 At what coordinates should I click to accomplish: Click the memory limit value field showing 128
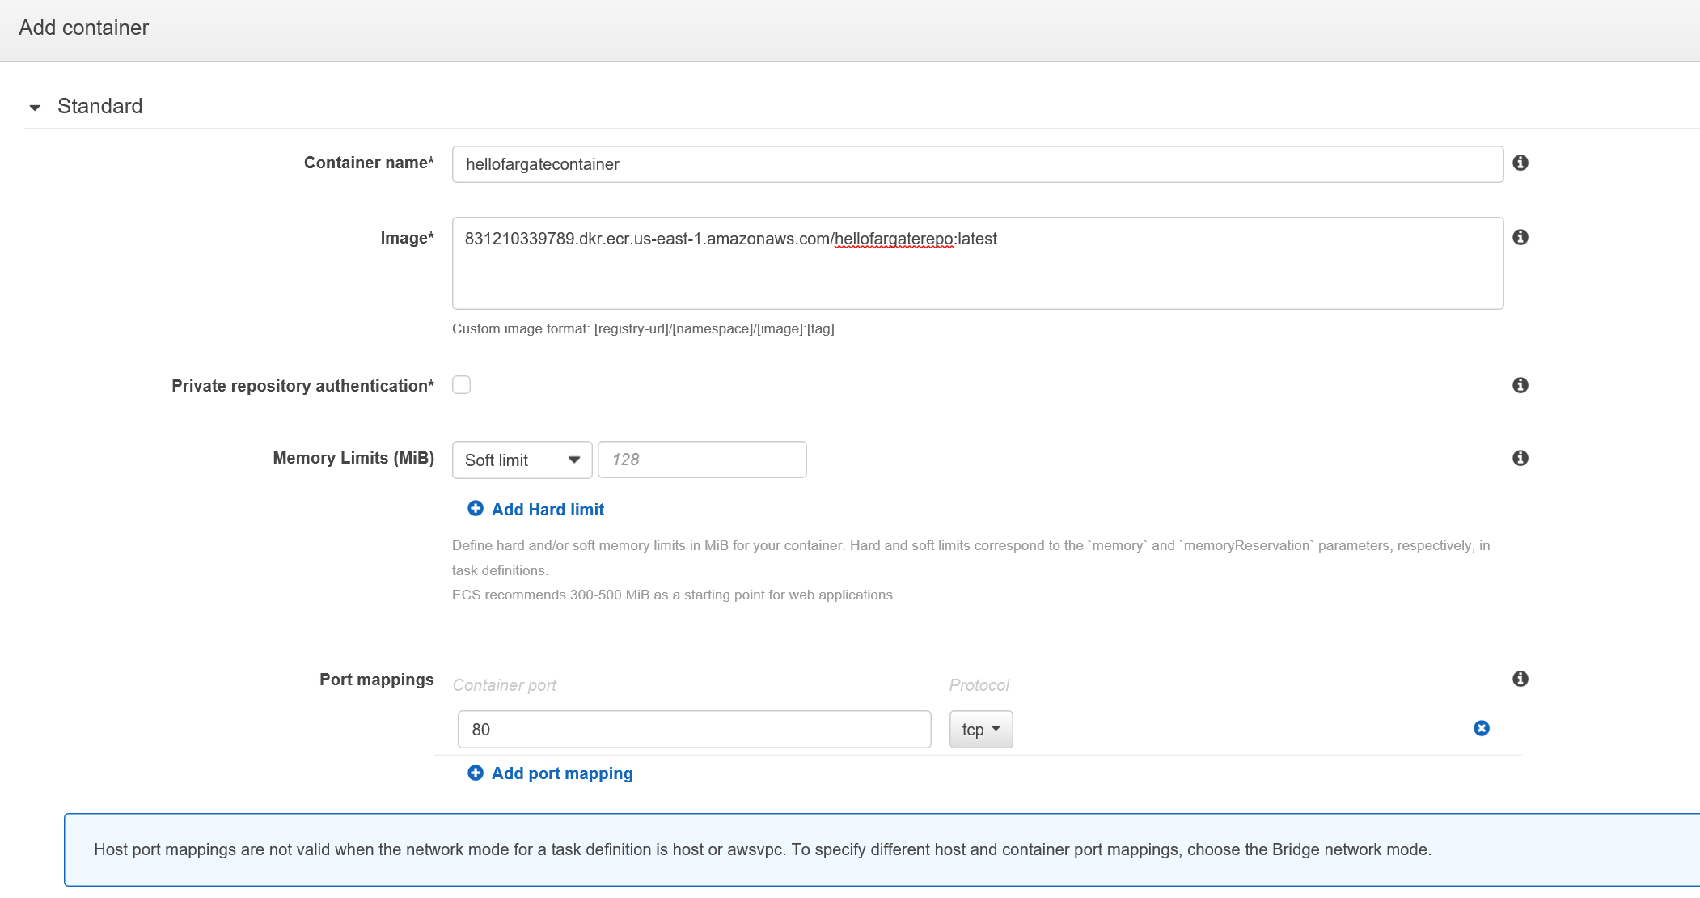tap(701, 460)
